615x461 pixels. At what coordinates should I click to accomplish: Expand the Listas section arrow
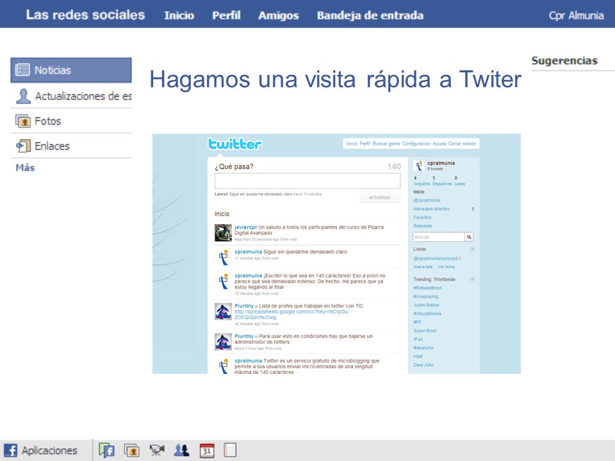[472, 249]
